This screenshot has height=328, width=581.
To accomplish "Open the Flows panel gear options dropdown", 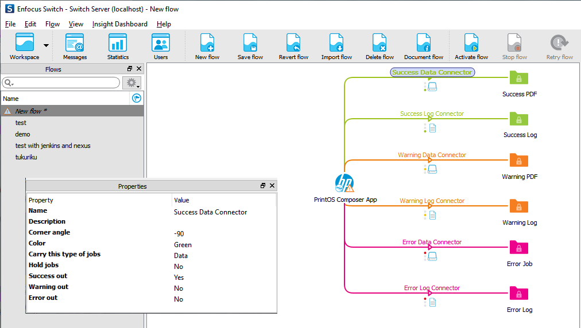I will tap(132, 83).
